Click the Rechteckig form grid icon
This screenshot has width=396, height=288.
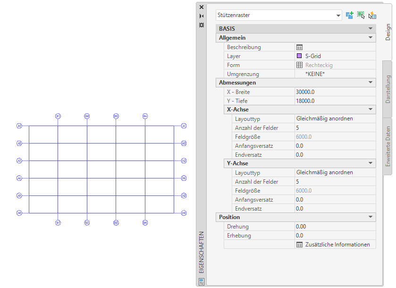pyautogui.click(x=299, y=65)
